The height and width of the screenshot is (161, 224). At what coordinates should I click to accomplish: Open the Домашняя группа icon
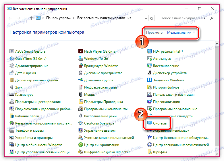point(81,80)
